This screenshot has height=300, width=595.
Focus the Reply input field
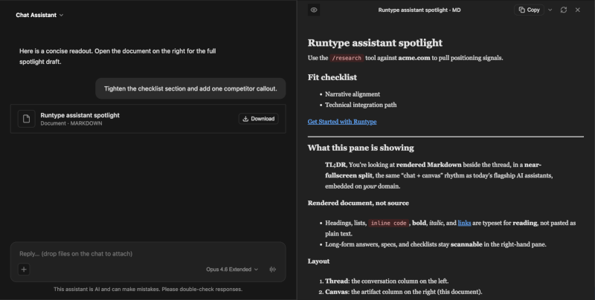coord(148,254)
